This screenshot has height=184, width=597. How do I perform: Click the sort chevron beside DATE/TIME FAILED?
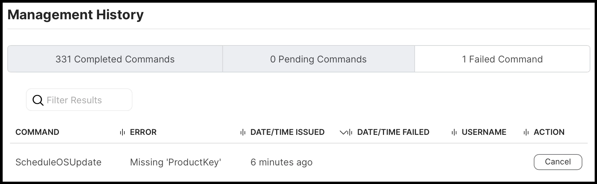[x=343, y=133]
